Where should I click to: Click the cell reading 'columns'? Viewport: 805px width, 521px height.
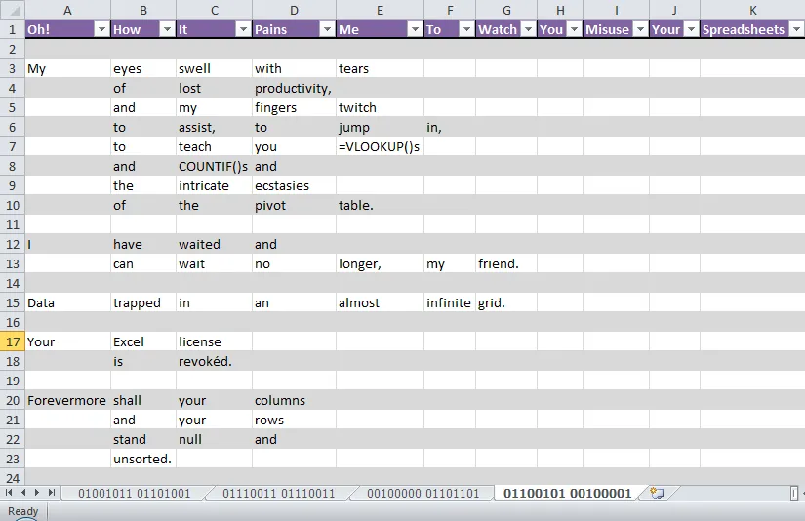tap(294, 400)
